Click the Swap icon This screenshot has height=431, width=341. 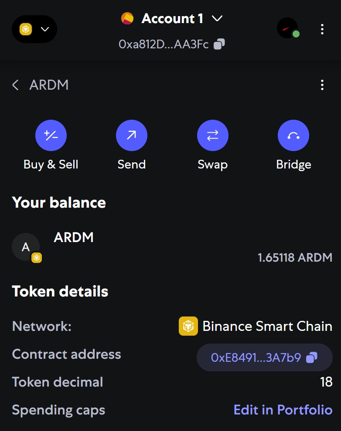[212, 136]
